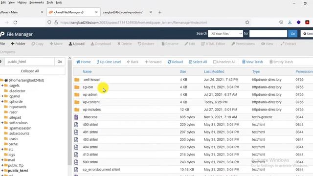
Task: Go to Home directory
Action: click(84, 62)
